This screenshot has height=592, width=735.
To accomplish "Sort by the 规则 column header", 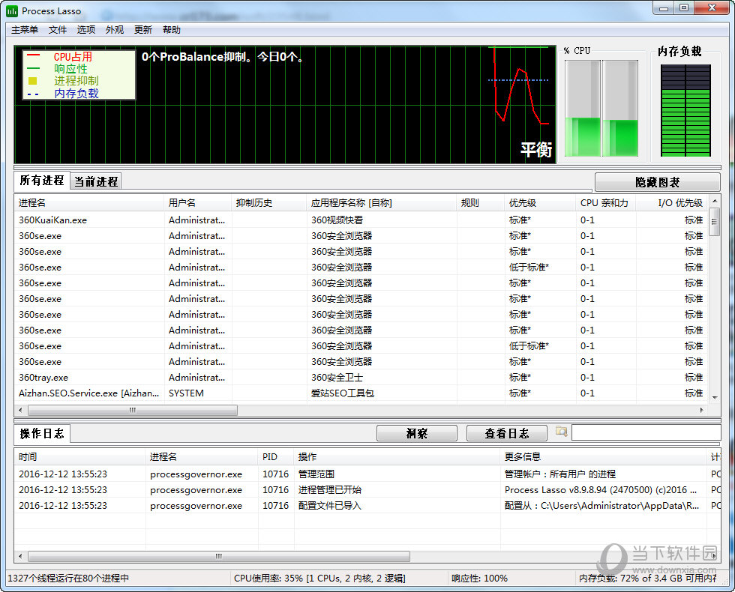I will tap(481, 203).
